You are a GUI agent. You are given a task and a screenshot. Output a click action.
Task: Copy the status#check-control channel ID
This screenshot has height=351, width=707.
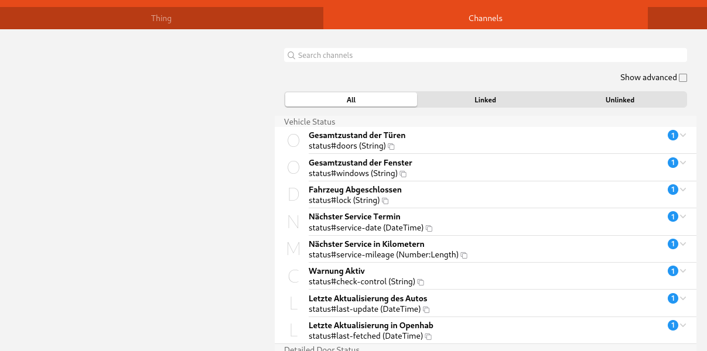[421, 282]
